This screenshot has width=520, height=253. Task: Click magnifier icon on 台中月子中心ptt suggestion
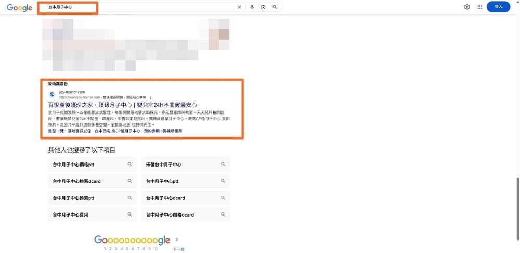pos(223,181)
